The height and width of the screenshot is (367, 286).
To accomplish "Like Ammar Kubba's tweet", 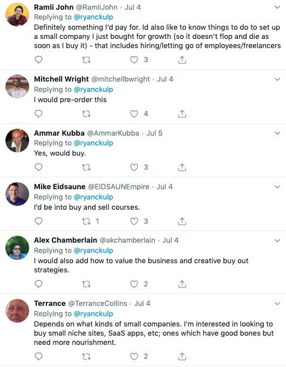I will [134, 168].
